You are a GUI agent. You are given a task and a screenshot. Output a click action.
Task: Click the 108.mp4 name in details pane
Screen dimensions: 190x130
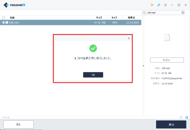[166, 68]
